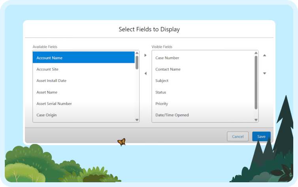Pick the Asset Name field
Screen dimensions: 298x187
84,92
